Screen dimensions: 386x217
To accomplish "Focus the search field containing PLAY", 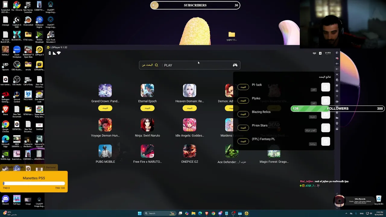I will coord(190,65).
